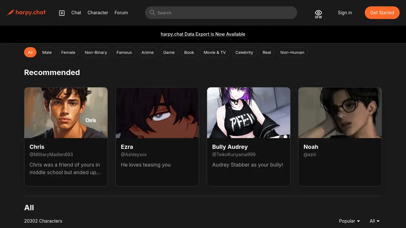Viewport: 406px width, 228px height.
Task: Click the Get Started button
Action: (x=382, y=13)
